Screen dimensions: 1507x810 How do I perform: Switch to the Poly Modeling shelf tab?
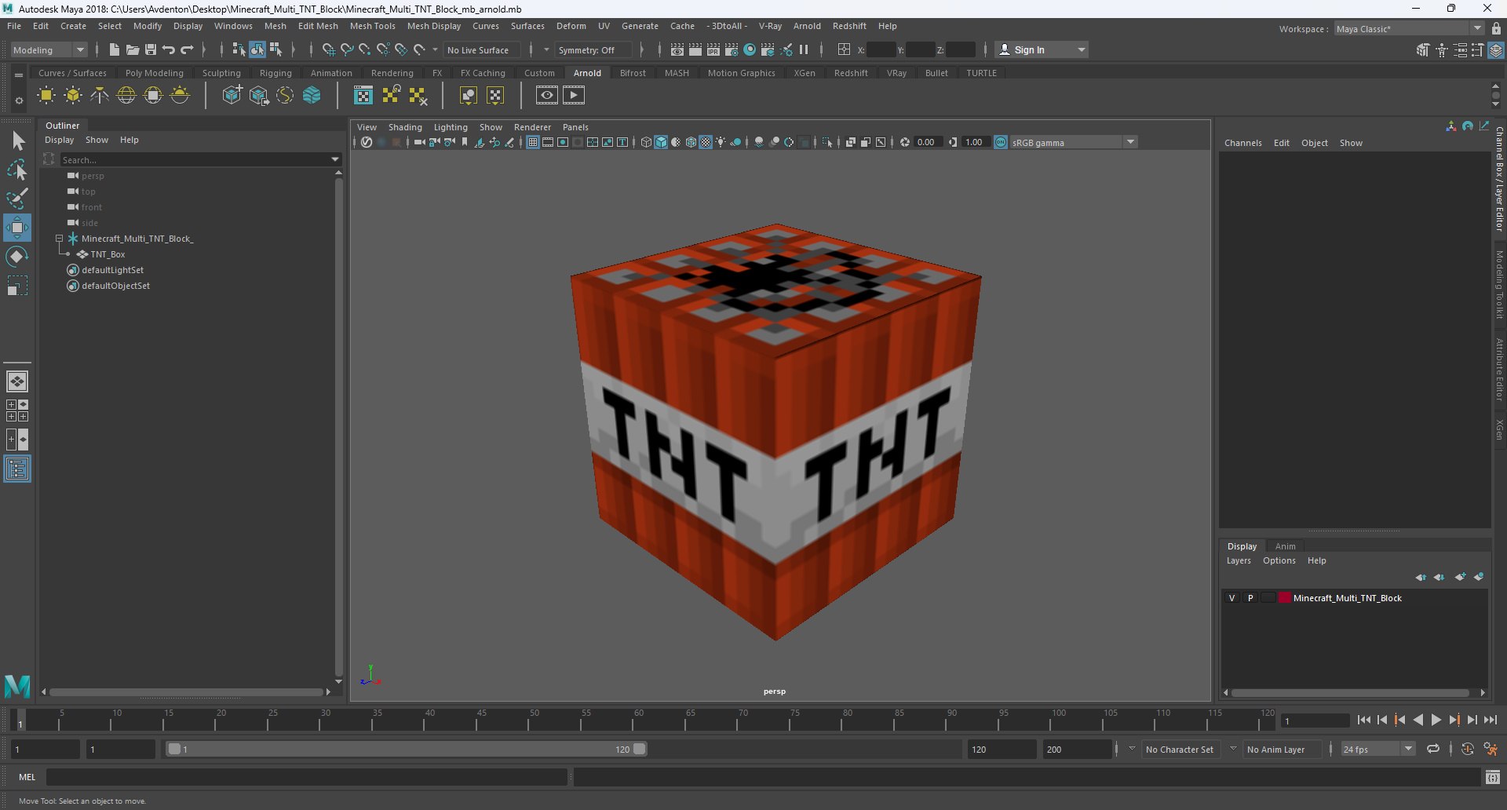(x=154, y=73)
